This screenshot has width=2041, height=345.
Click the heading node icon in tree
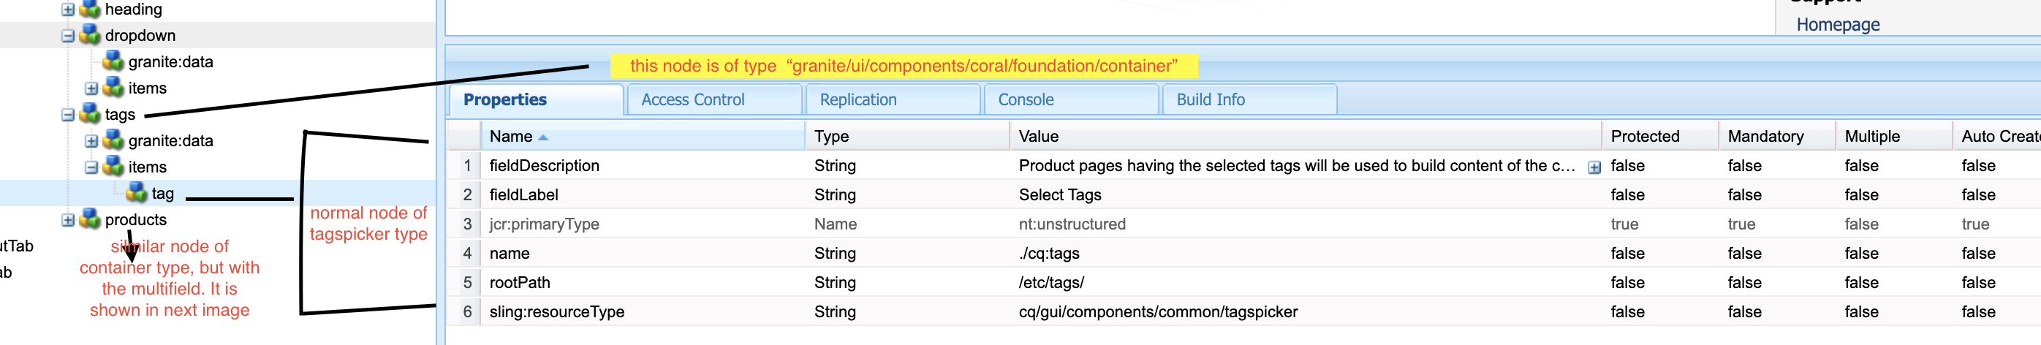91,10
